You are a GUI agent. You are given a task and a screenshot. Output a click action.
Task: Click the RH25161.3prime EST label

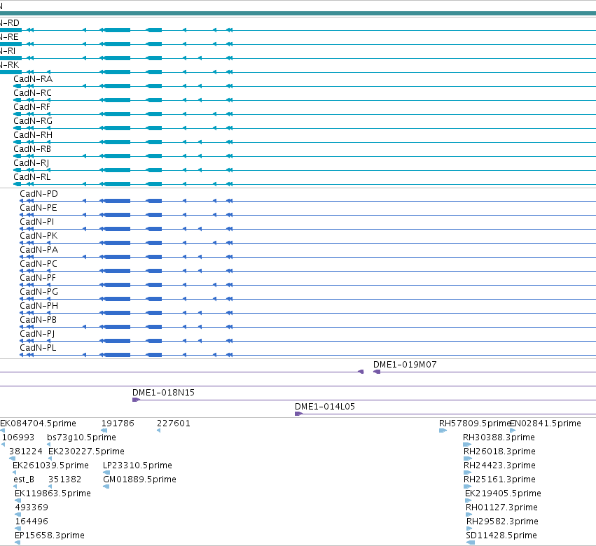click(x=499, y=480)
